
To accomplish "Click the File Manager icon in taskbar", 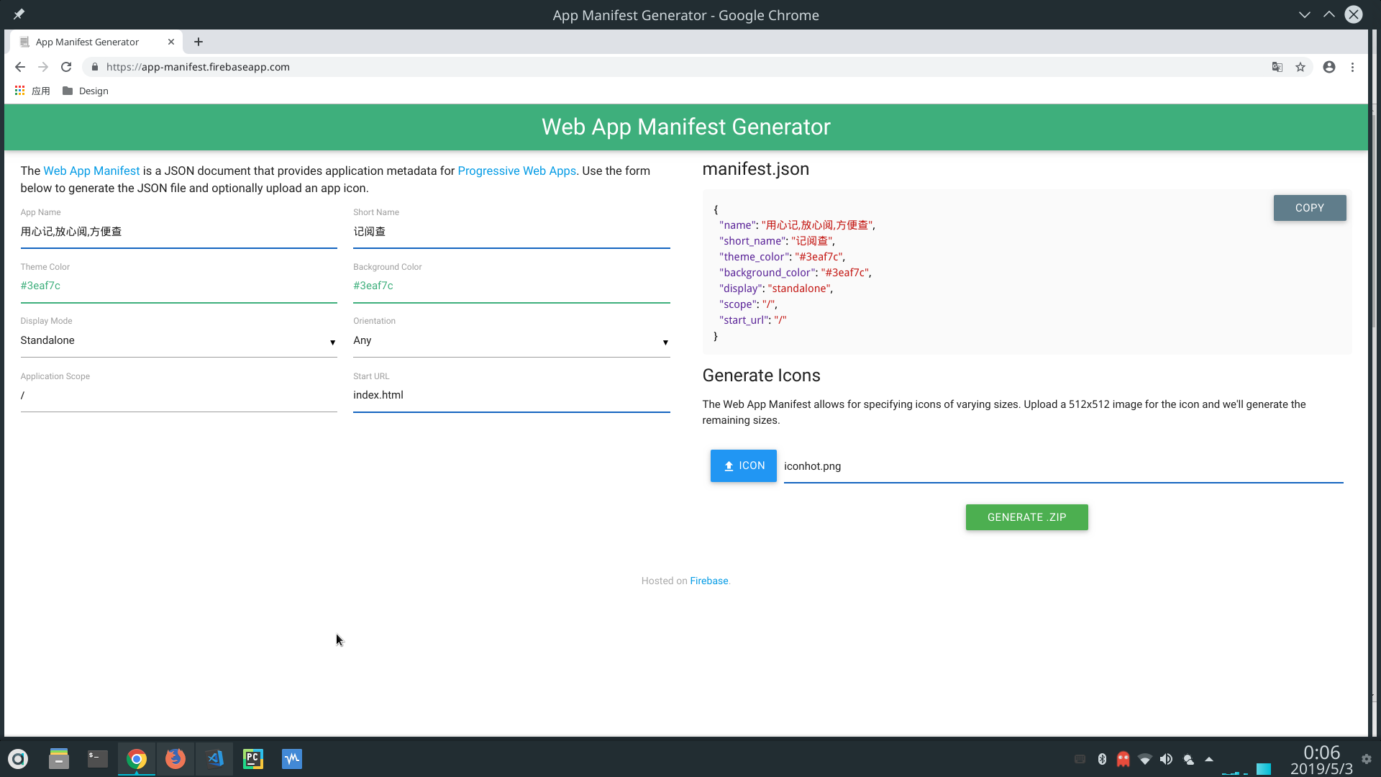I will coord(58,758).
